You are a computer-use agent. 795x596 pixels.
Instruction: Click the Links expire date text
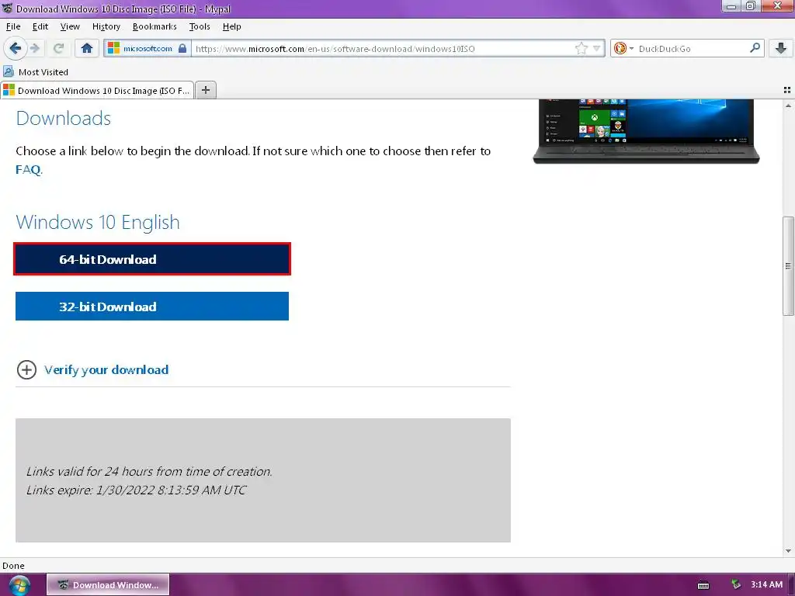[x=136, y=490]
